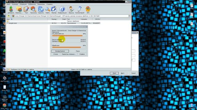The height and width of the screenshot is (110, 197).
Task: Open the Комментарий (Comment) tool
Action: click(80, 10)
